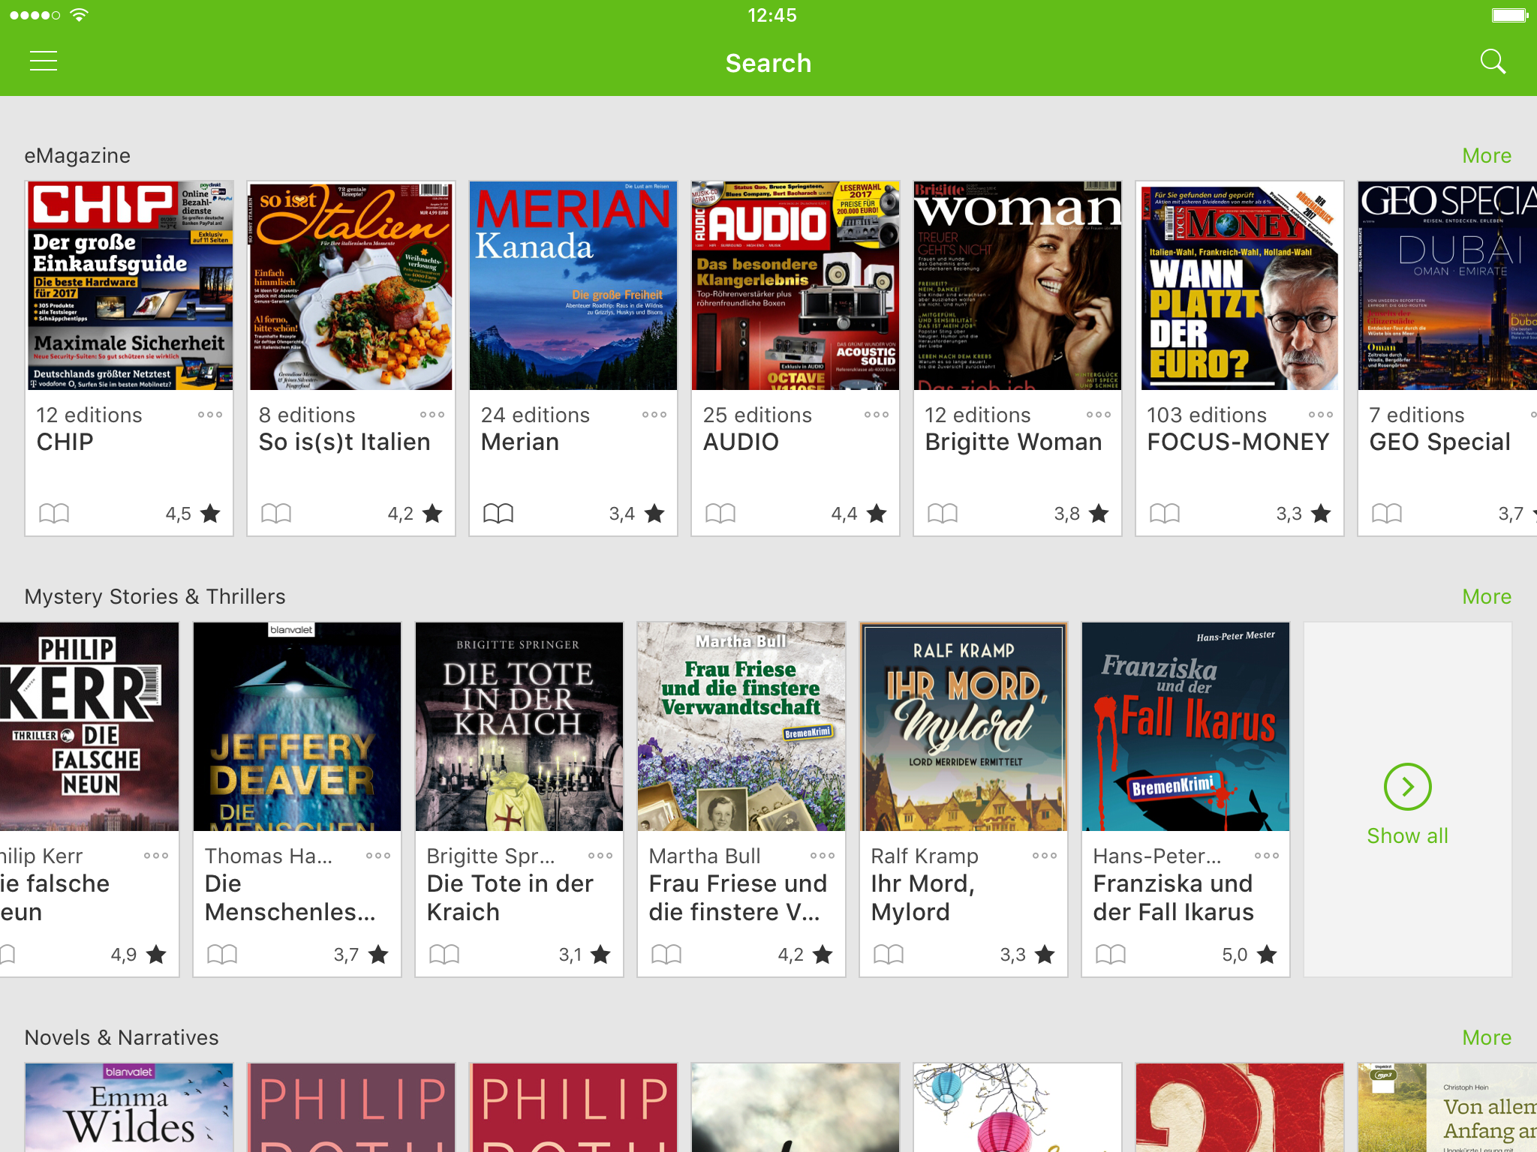Open the Jeffery Deaver book cover
The height and width of the screenshot is (1152, 1537).
297,727
